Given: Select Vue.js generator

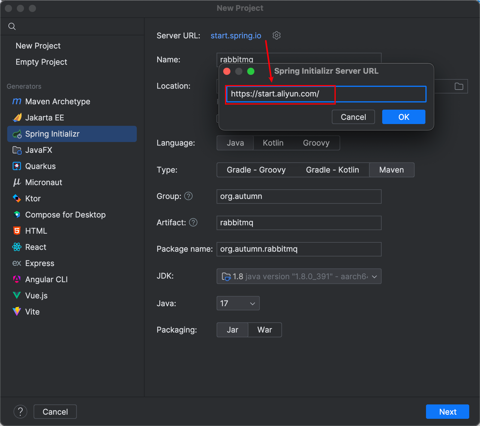Looking at the screenshot, I should point(72,296).
